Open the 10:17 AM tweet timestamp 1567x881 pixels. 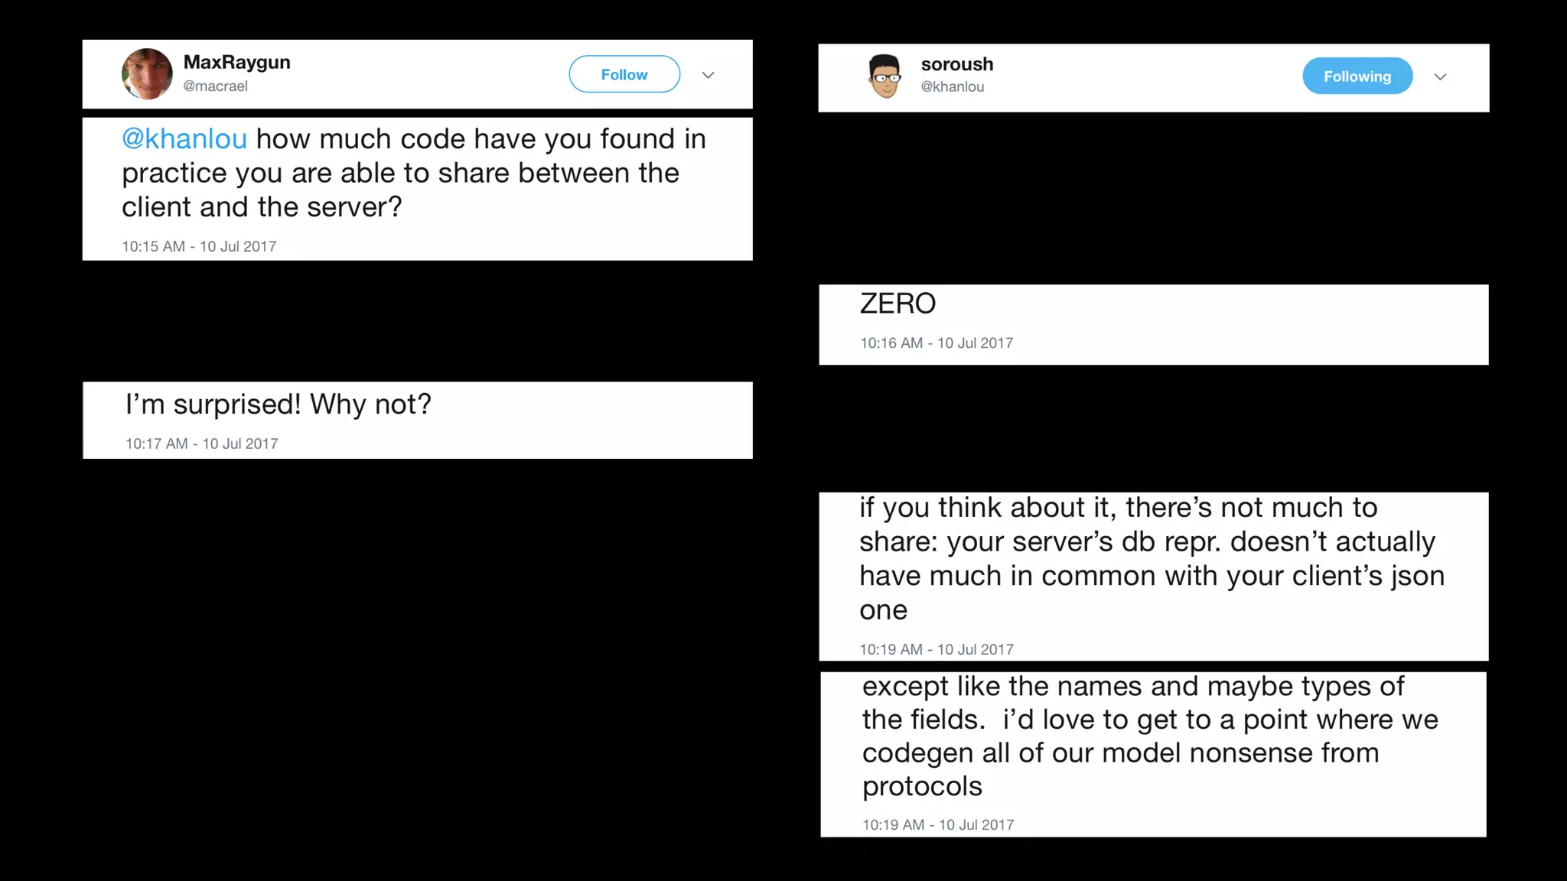click(x=201, y=444)
